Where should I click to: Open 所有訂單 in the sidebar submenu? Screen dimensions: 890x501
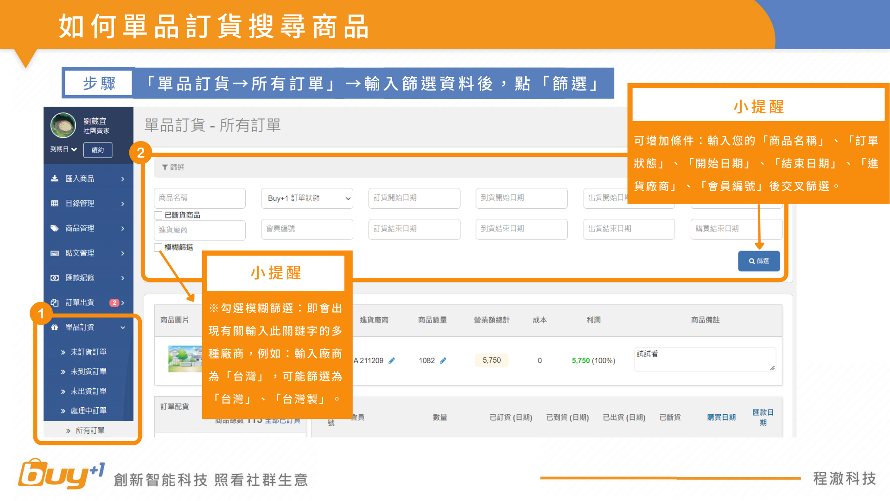(90, 430)
